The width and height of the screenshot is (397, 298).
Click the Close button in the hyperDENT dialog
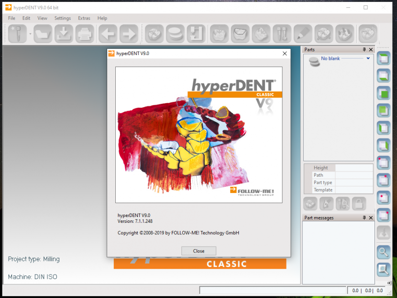[198, 251]
